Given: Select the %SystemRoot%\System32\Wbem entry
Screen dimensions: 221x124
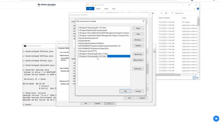Looking at the screenshot, I should (x=104, y=43).
